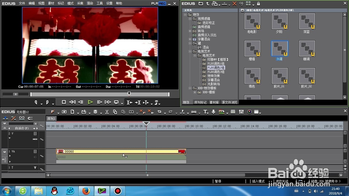
Task: Set Out point marker icon in player
Action: [47, 102]
